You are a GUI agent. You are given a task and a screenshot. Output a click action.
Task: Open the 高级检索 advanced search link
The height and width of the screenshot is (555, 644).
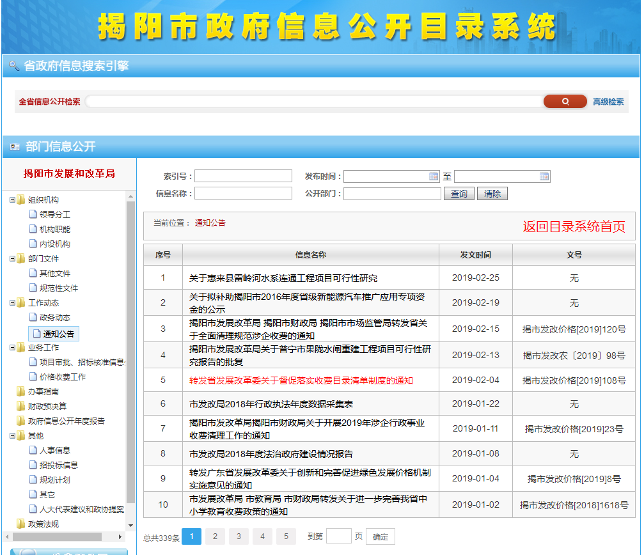tap(608, 102)
